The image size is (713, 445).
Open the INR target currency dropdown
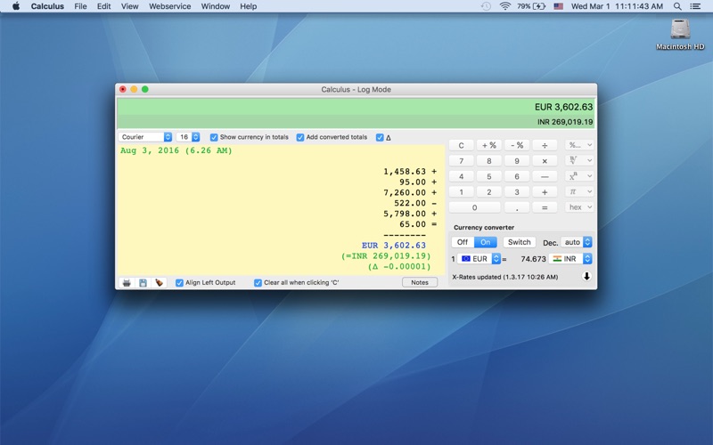click(x=570, y=259)
